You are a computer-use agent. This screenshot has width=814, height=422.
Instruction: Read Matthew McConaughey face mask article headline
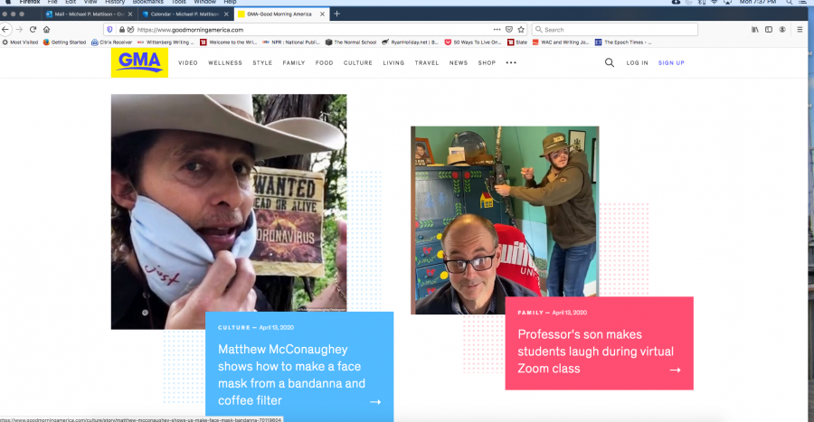291,375
